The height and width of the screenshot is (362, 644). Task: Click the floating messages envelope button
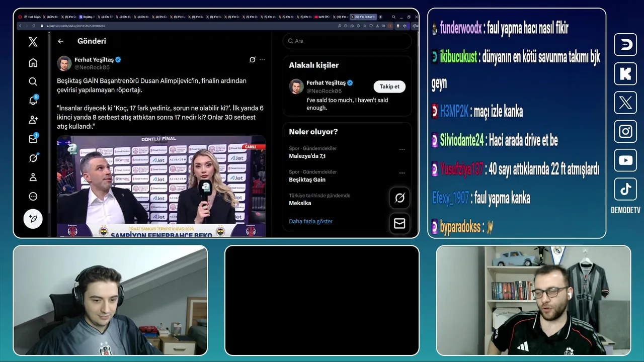(399, 223)
